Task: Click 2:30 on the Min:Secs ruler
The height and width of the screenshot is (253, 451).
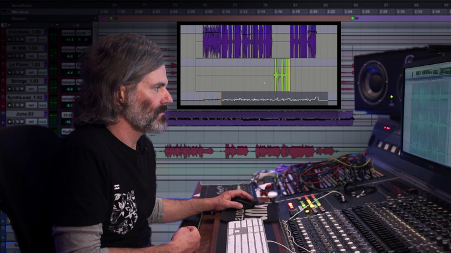Action: point(400,12)
